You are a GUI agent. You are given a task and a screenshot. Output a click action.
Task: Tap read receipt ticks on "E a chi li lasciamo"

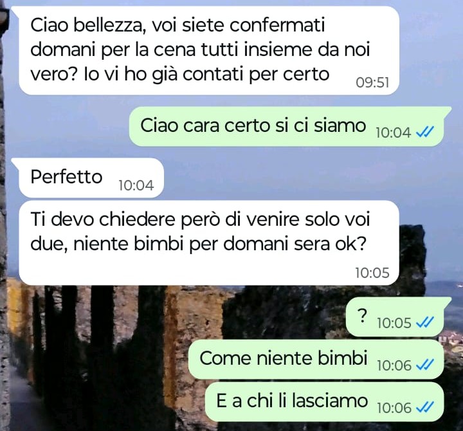425,408
